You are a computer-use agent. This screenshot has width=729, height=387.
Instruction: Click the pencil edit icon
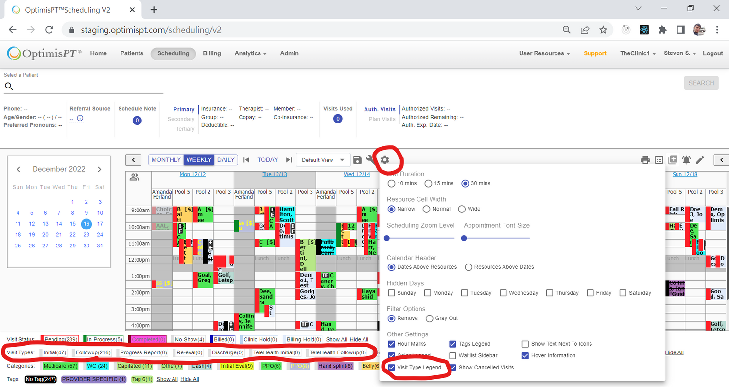(700, 160)
